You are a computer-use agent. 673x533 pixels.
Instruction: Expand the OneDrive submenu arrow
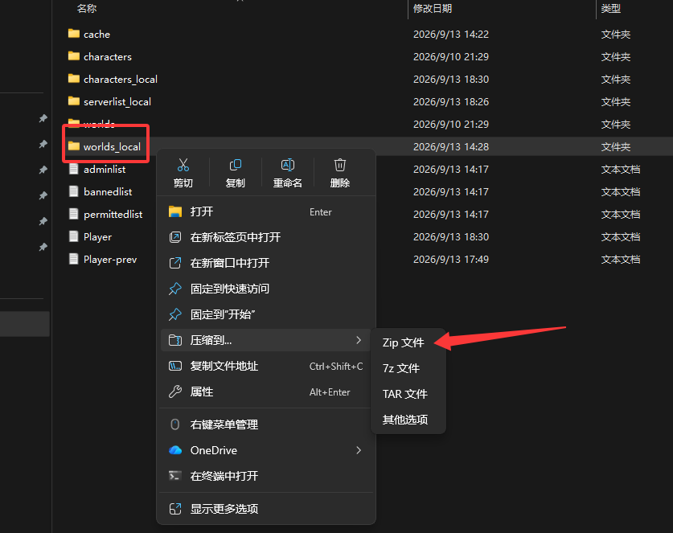point(359,450)
